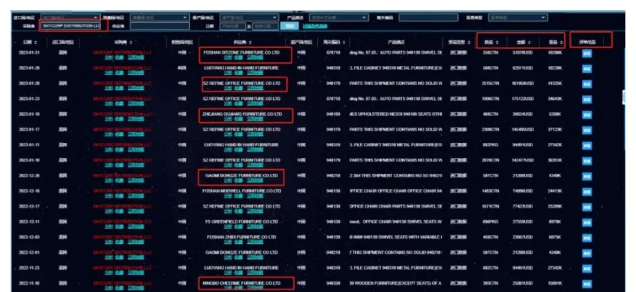The image size is (636, 292).
Task: Open the blue detail button for the 2022-12-01 row
Action: coord(587,254)
